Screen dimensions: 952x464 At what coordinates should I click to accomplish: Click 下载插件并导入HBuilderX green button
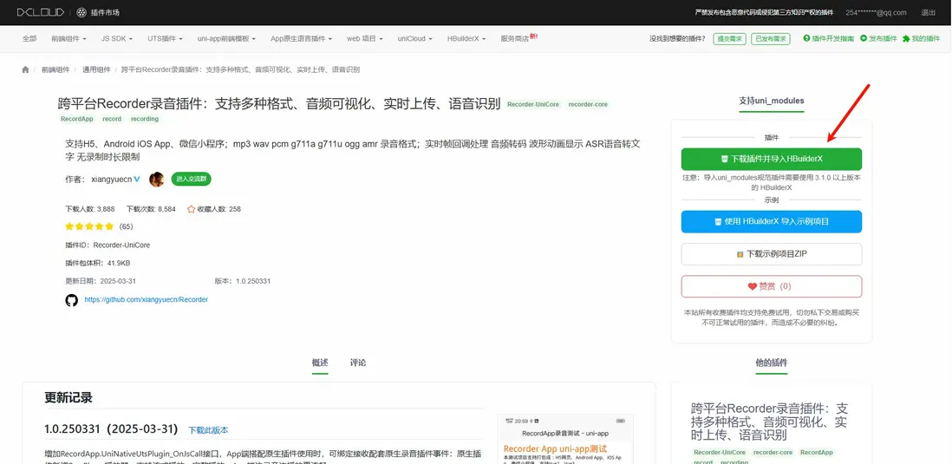[771, 159]
